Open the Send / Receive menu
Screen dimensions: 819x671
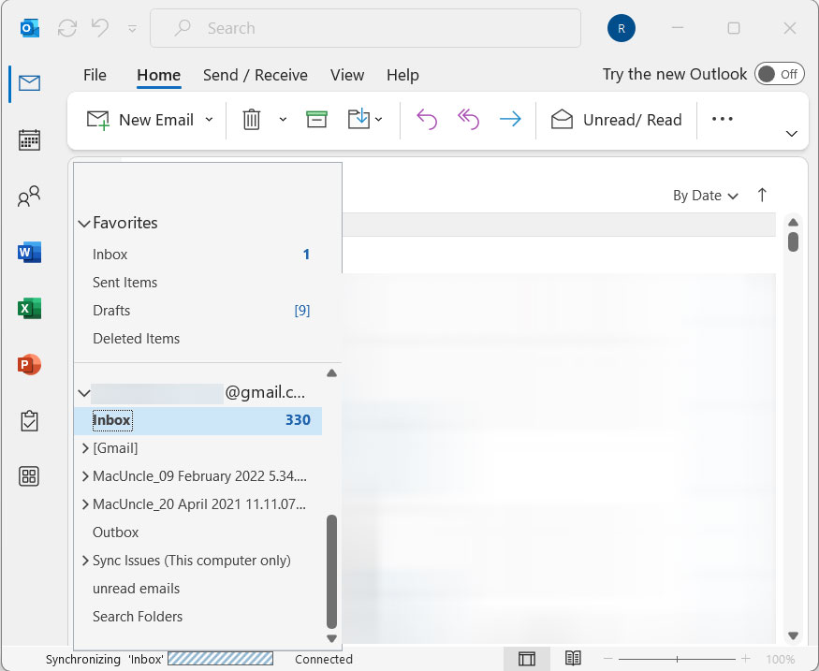pyautogui.click(x=256, y=75)
